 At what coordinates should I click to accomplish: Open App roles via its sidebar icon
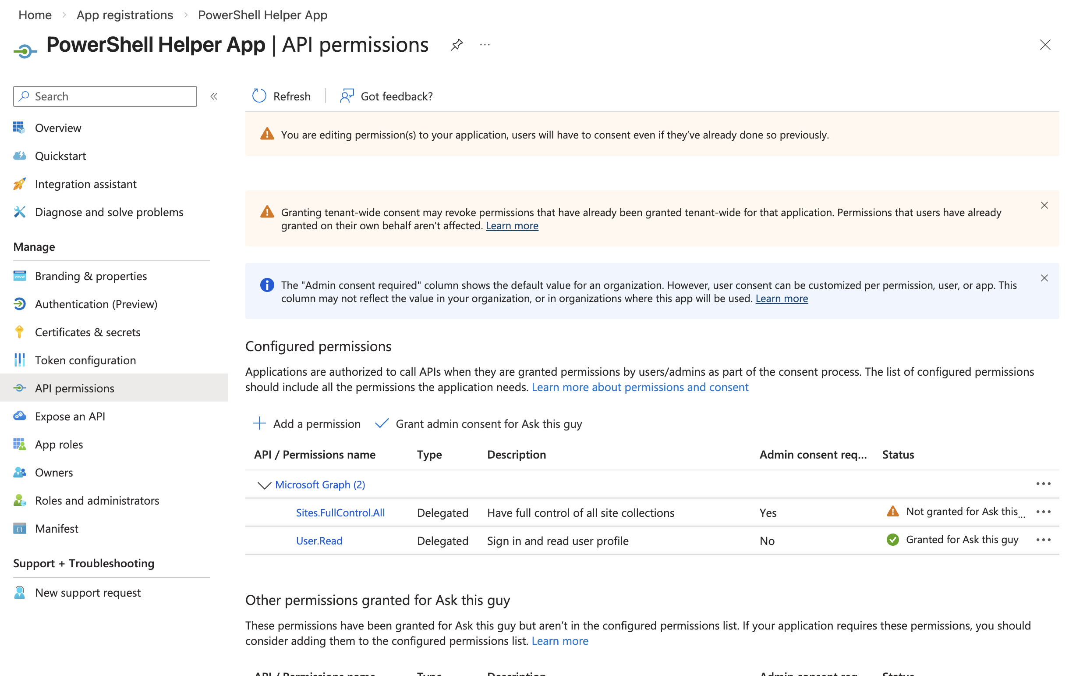click(x=20, y=444)
